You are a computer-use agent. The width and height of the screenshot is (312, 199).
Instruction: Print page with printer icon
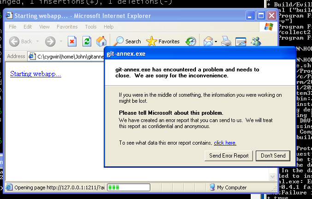point(226,41)
